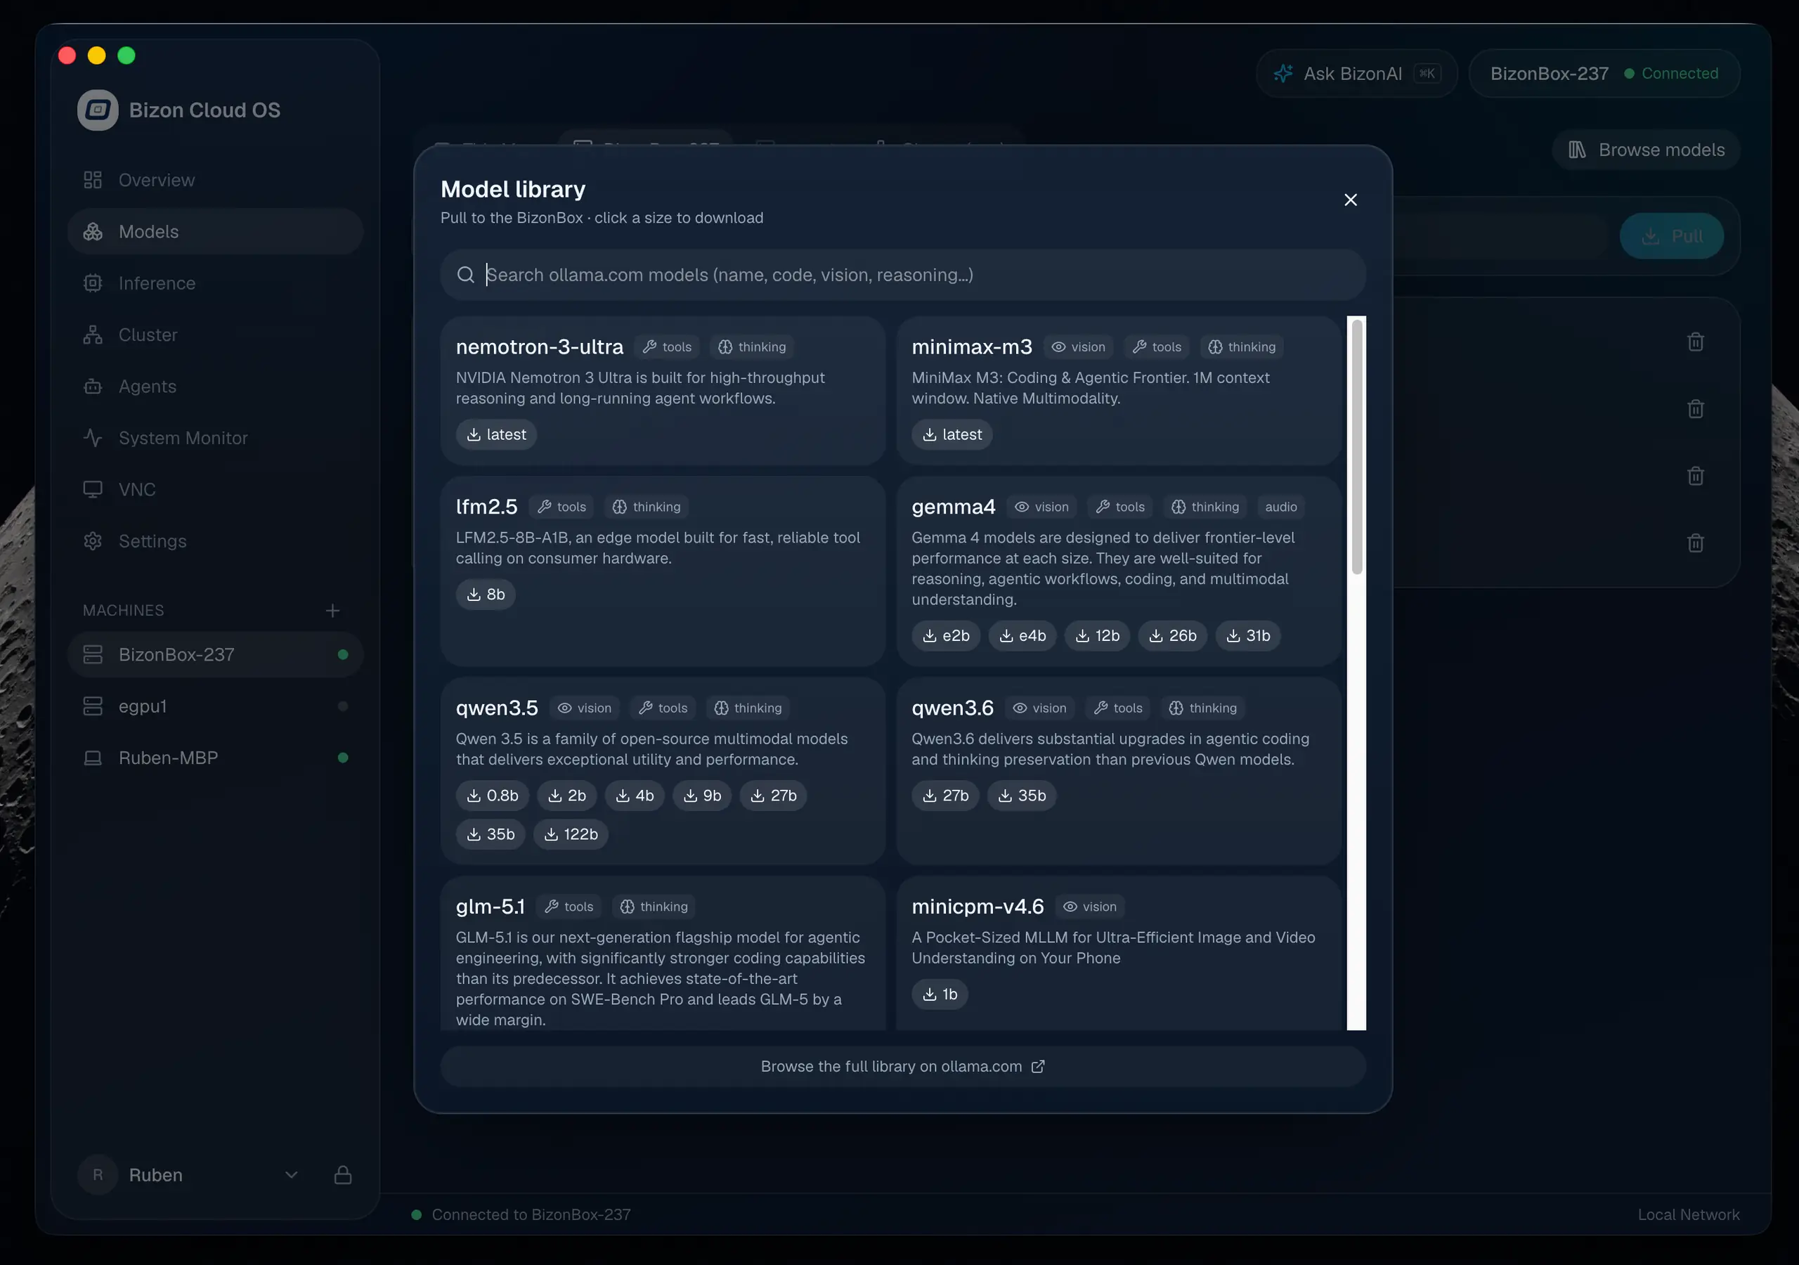
Task: Download qwen3.5 4b size
Action: [634, 796]
